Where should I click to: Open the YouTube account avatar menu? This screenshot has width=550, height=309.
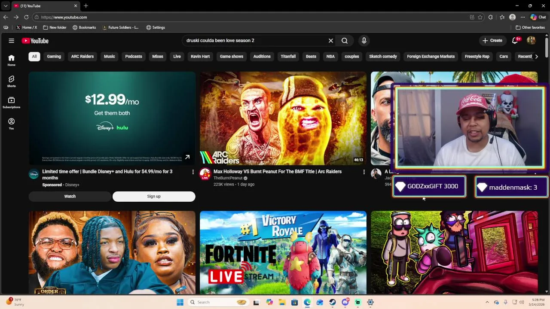(532, 41)
